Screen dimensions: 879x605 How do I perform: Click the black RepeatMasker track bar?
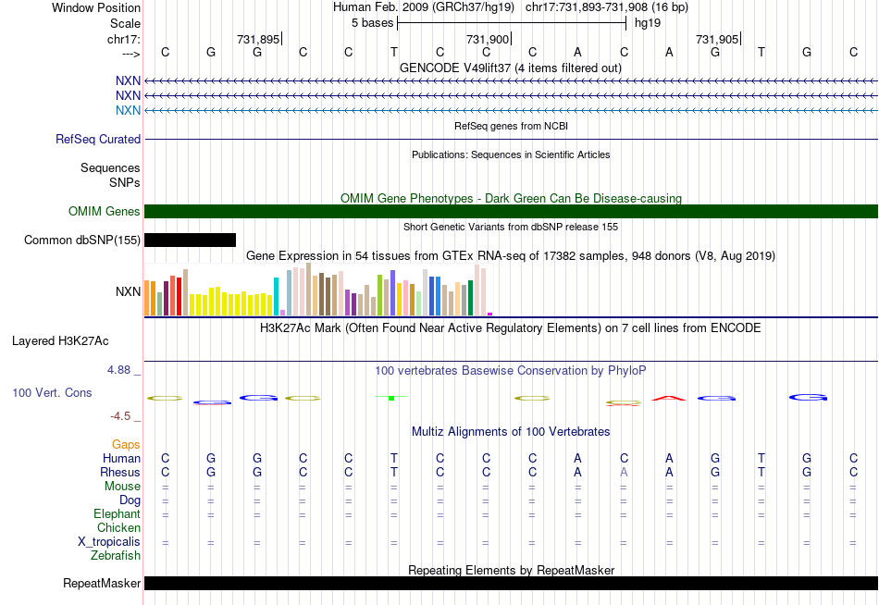coord(511,584)
